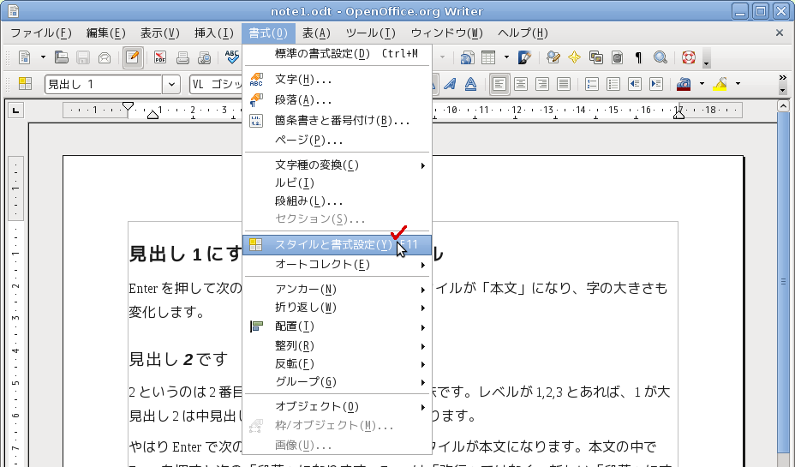Open 表示(V) menu
Screen dimensions: 795x467
pos(159,33)
